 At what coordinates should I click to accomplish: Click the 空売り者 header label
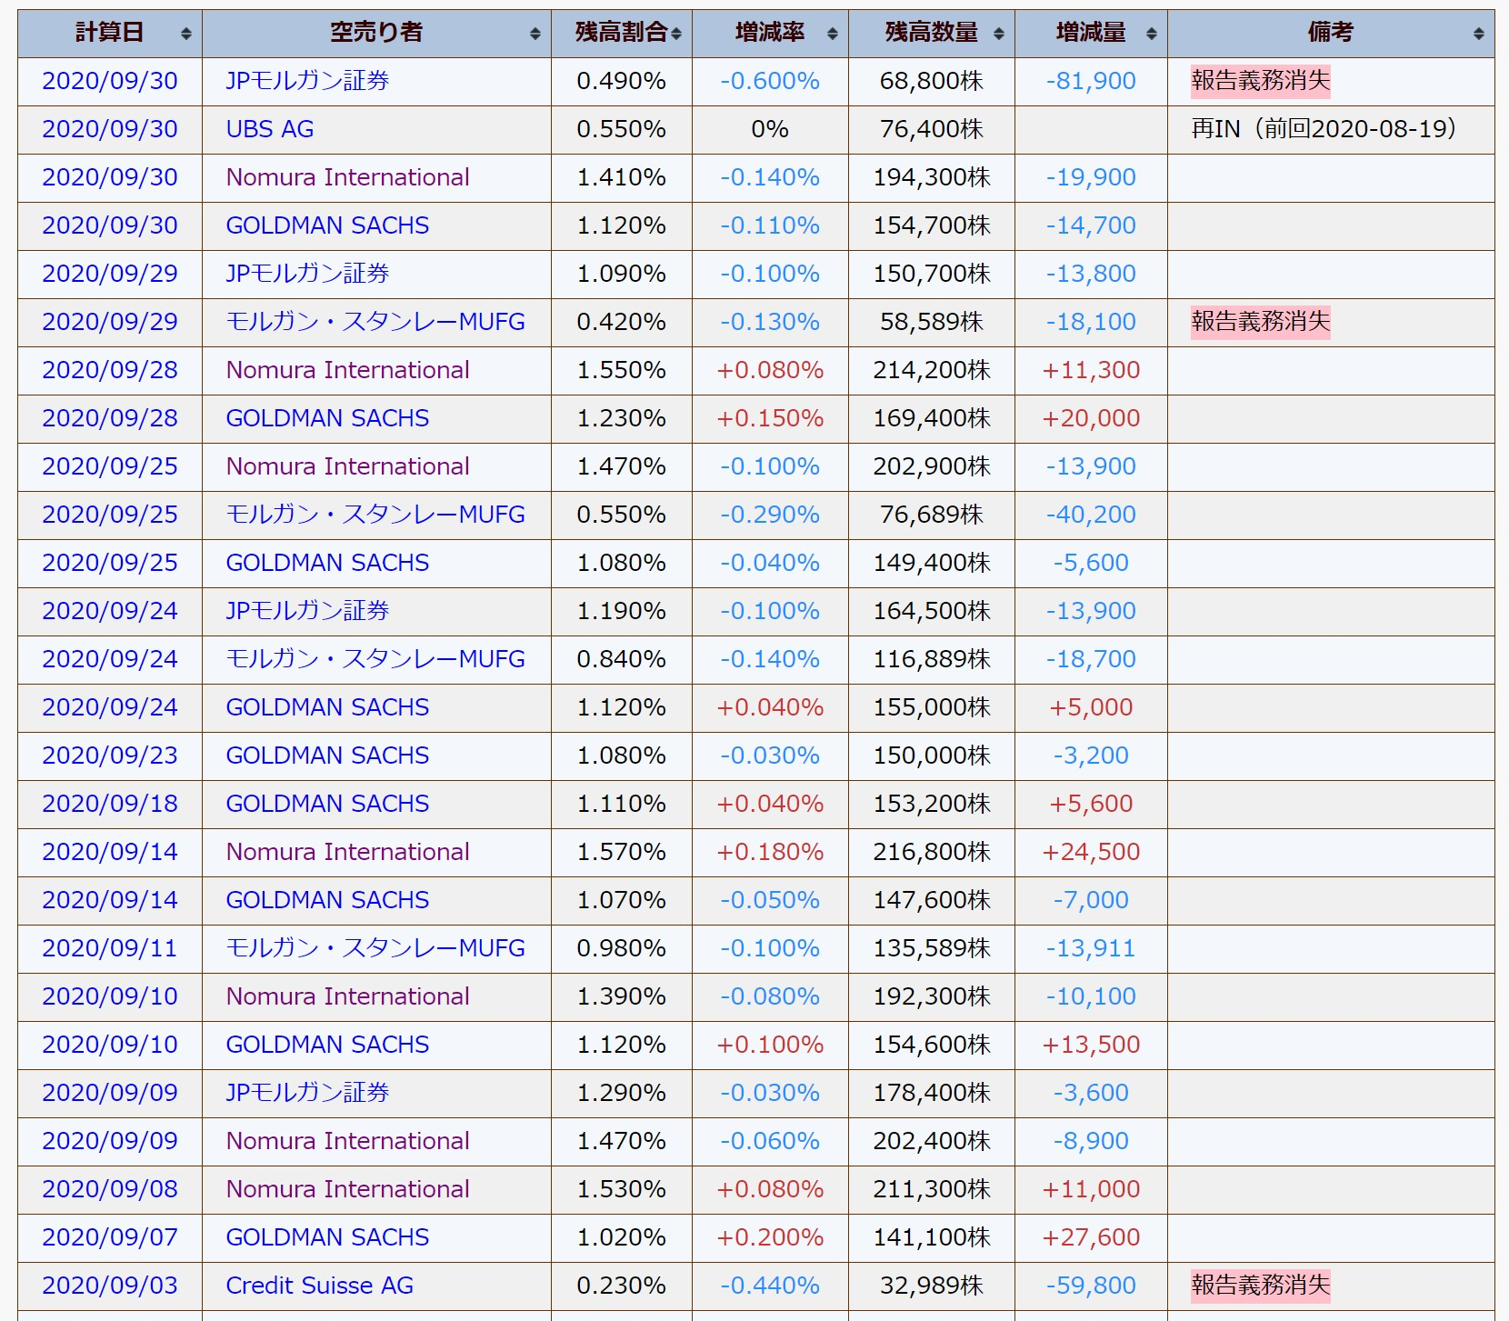pyautogui.click(x=376, y=33)
